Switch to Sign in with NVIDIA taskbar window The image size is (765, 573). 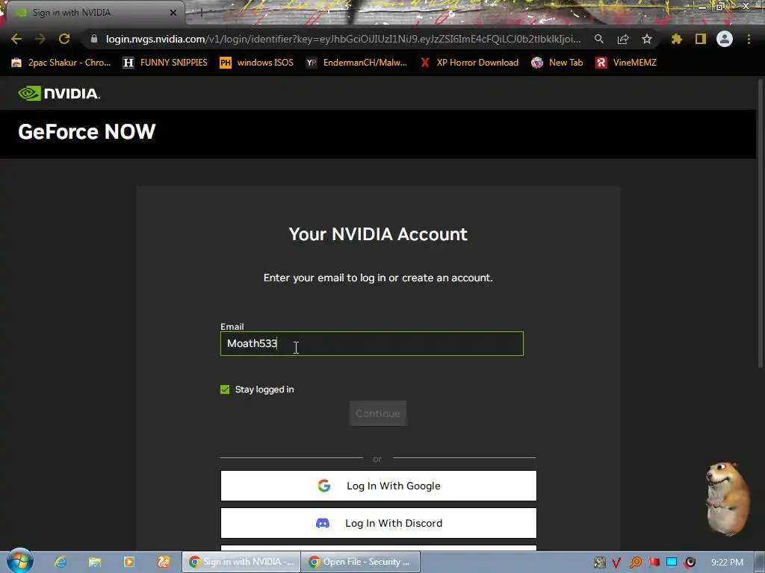coord(241,562)
